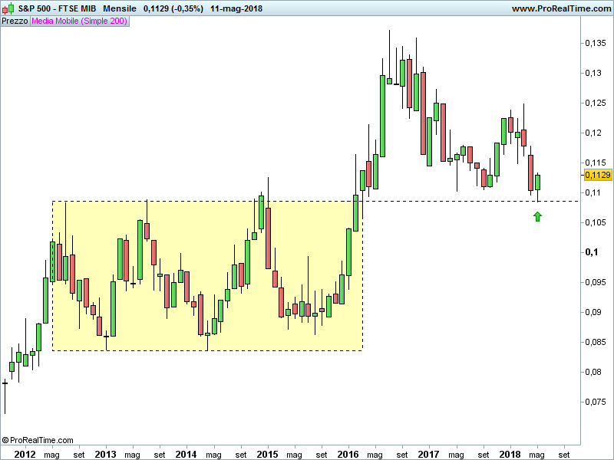Image resolution: width=614 pixels, height=460 pixels.
Task: Click the 2015 year label on time axis
Action: [267, 454]
